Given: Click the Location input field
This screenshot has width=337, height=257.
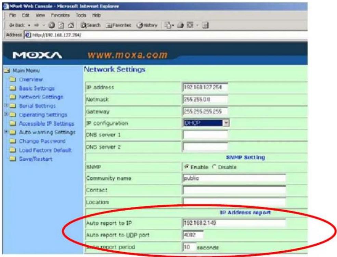Looking at the screenshot, I should click(234, 201).
